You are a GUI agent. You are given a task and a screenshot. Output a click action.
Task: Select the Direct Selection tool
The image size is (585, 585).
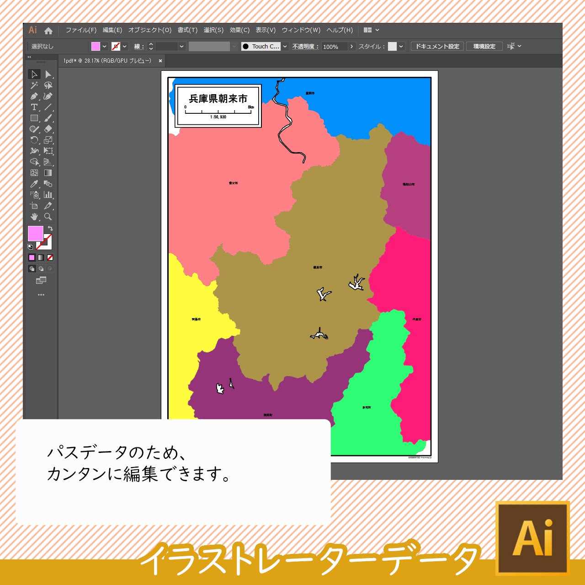point(48,74)
